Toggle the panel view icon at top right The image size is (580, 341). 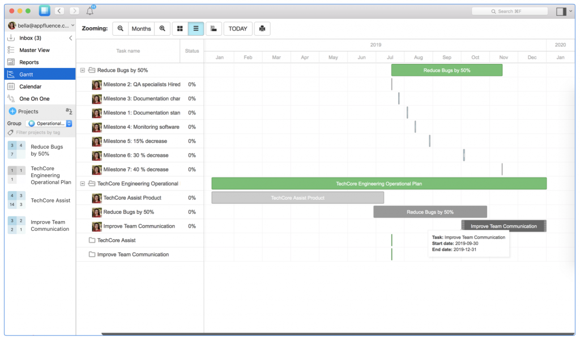[x=560, y=10]
